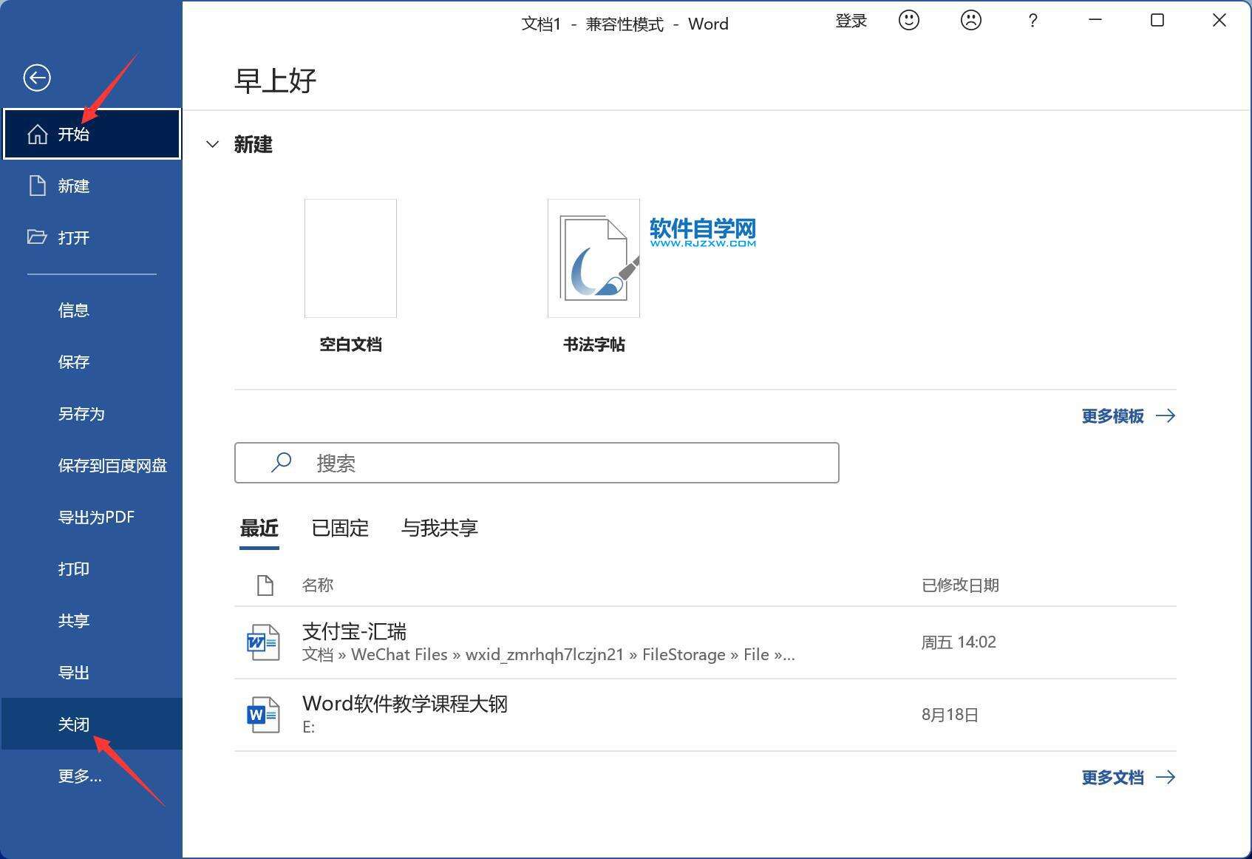Follow the 更多模板 link
The height and width of the screenshot is (859, 1252).
(1129, 416)
